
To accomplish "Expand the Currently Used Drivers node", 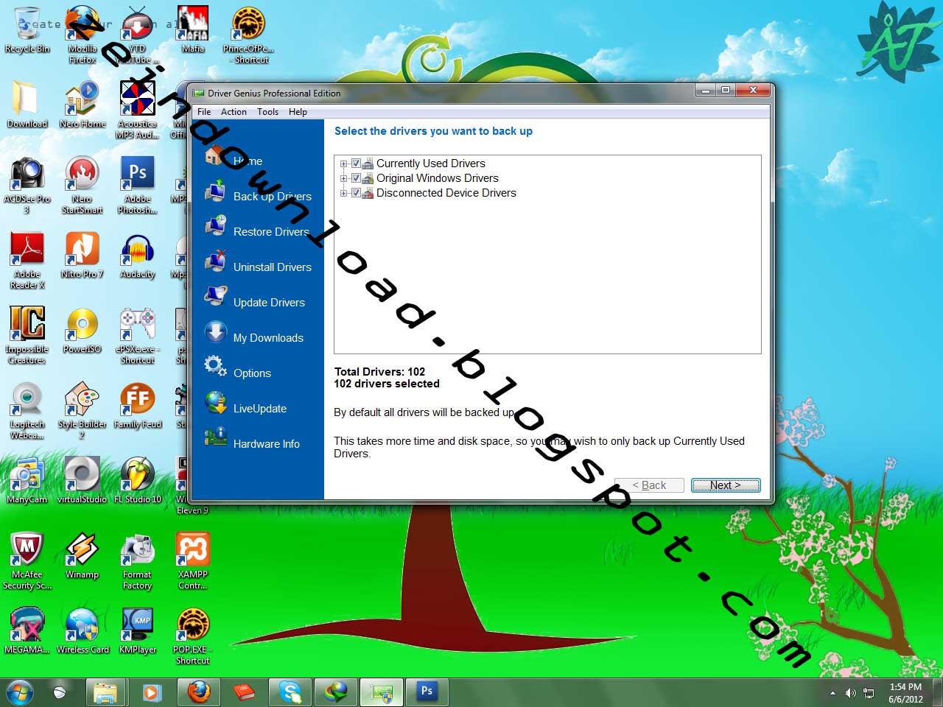I will tap(343, 163).
